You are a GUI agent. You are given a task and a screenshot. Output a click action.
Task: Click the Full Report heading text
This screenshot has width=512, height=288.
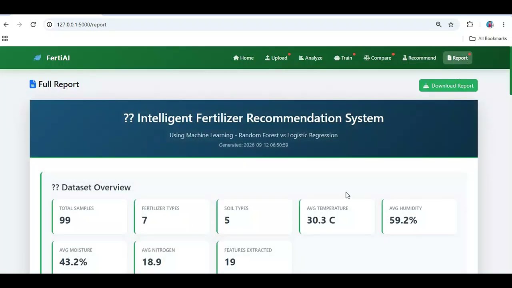pyautogui.click(x=59, y=84)
